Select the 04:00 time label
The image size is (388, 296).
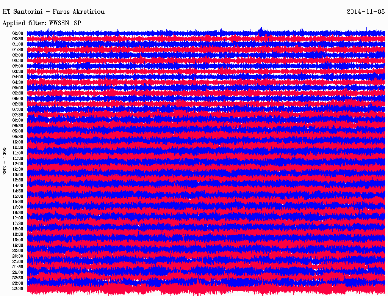[x=18, y=77]
